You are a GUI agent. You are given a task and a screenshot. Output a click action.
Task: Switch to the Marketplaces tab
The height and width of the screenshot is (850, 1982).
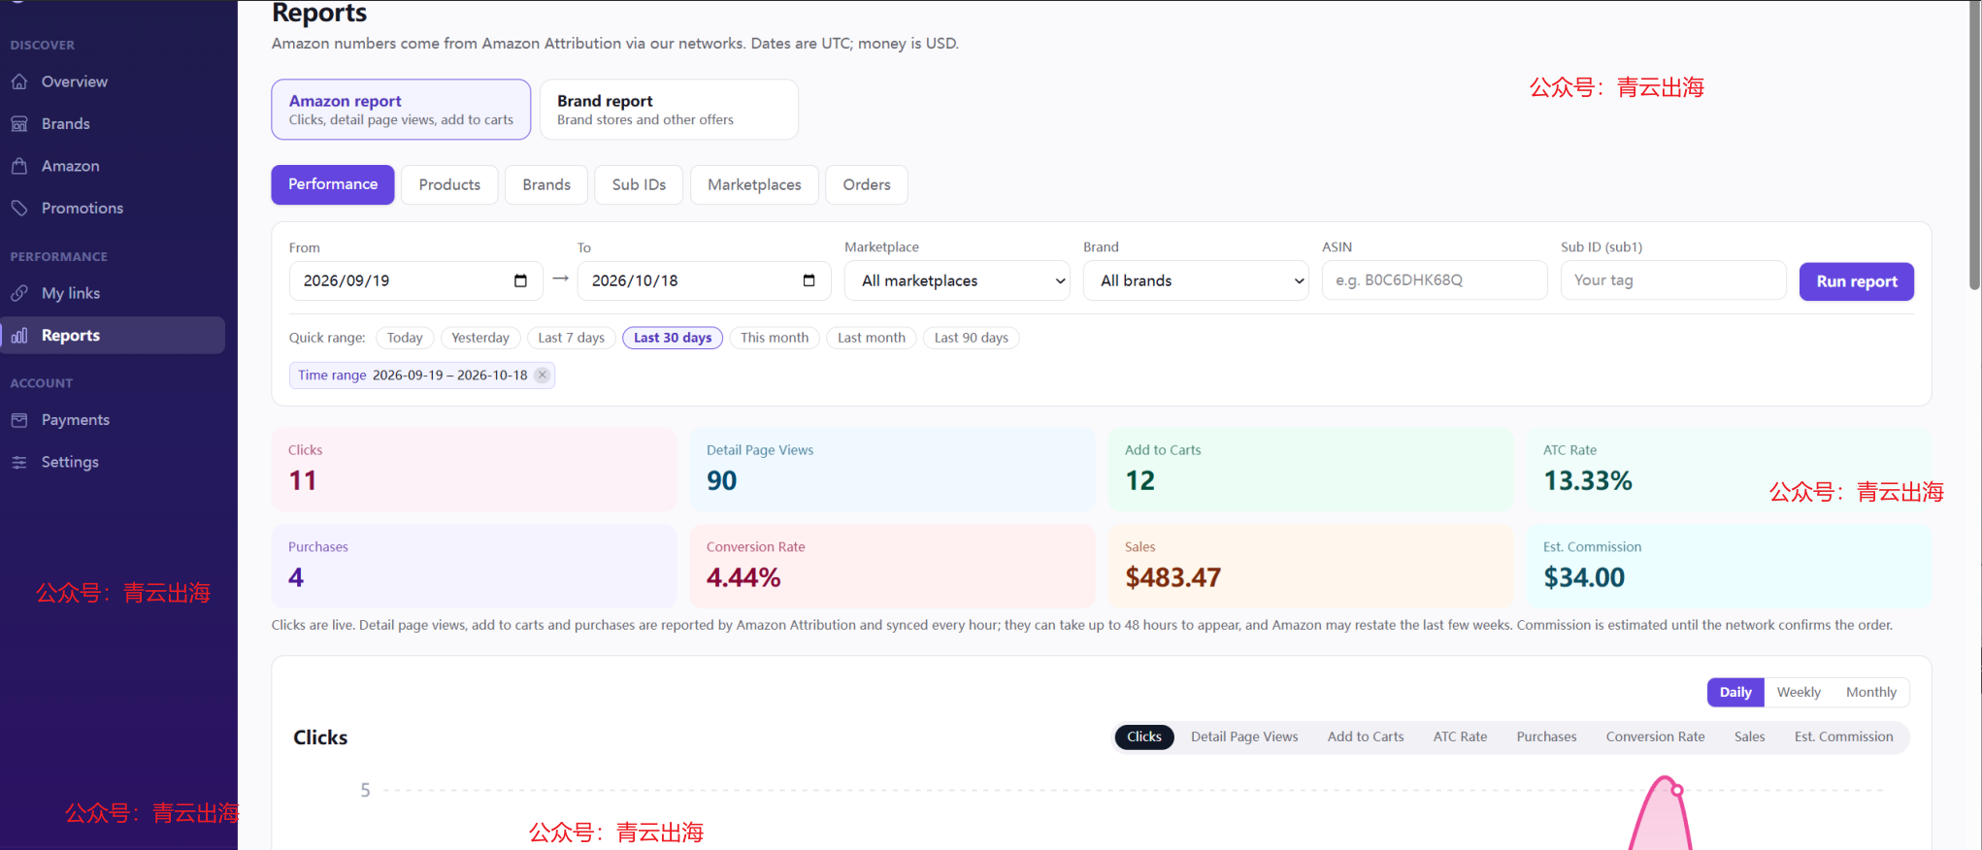754,184
